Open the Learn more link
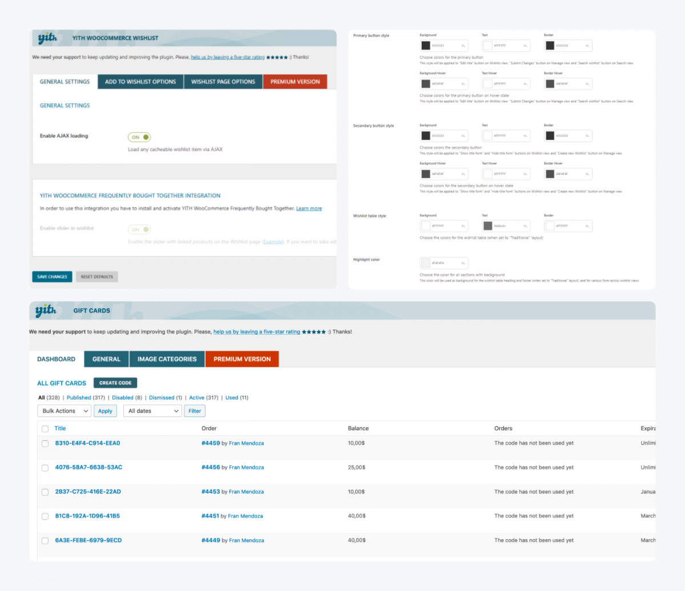The image size is (685, 591). tap(309, 209)
